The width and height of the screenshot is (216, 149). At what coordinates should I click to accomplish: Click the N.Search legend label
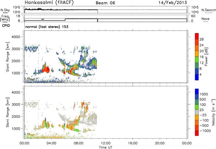click(208, 10)
